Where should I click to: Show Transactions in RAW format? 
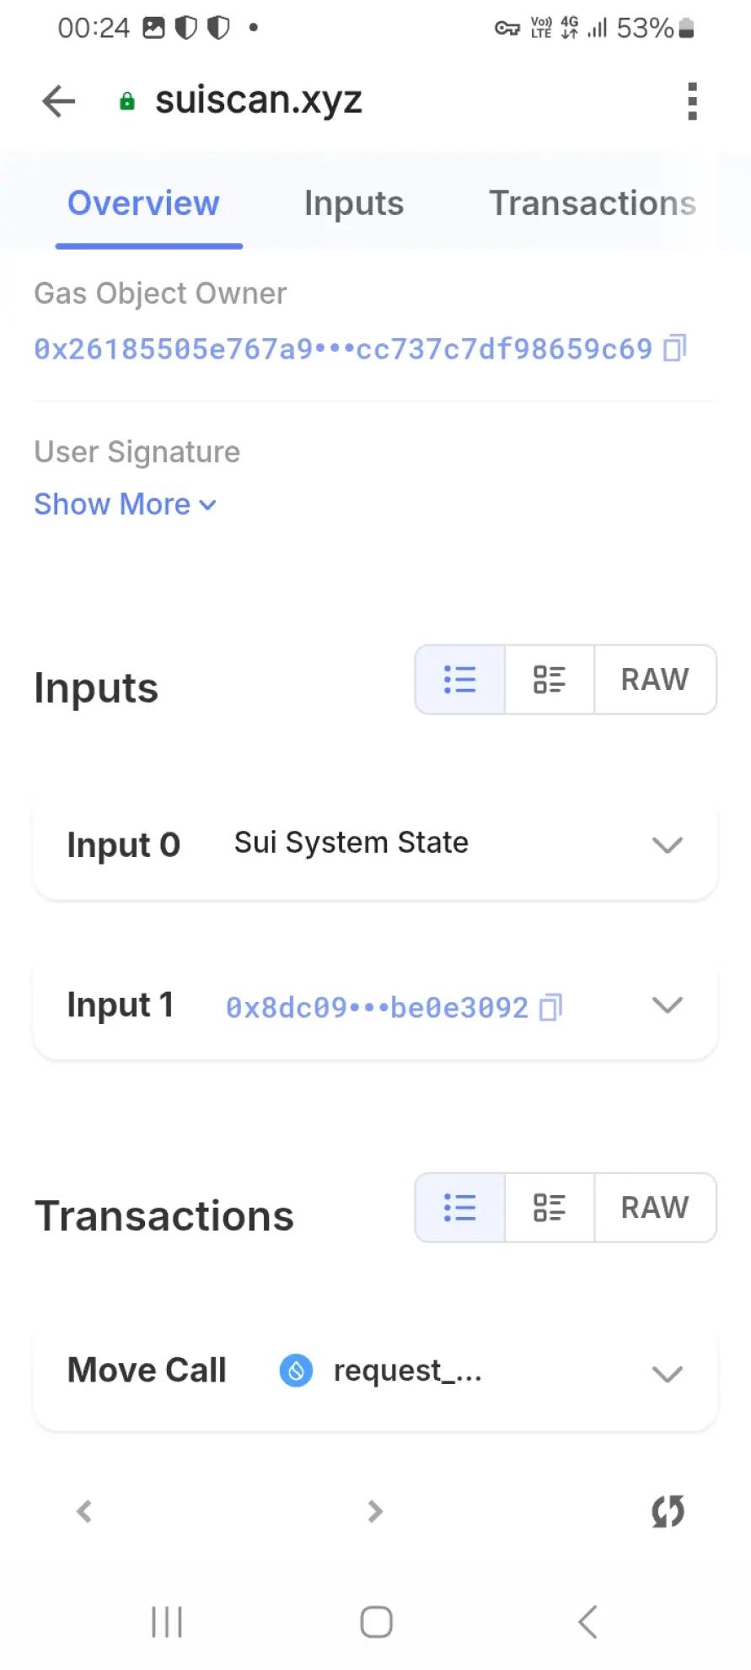(x=655, y=1208)
